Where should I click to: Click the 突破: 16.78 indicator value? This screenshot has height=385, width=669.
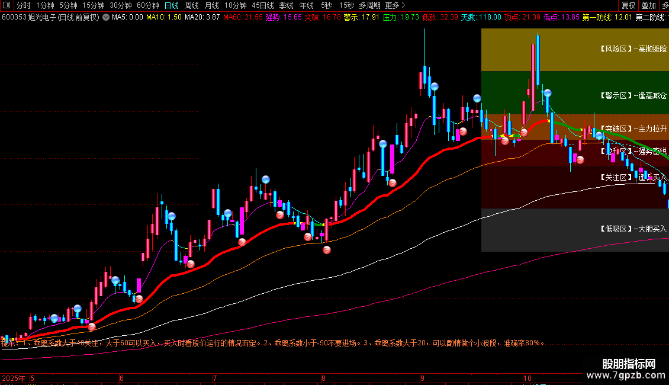click(323, 18)
